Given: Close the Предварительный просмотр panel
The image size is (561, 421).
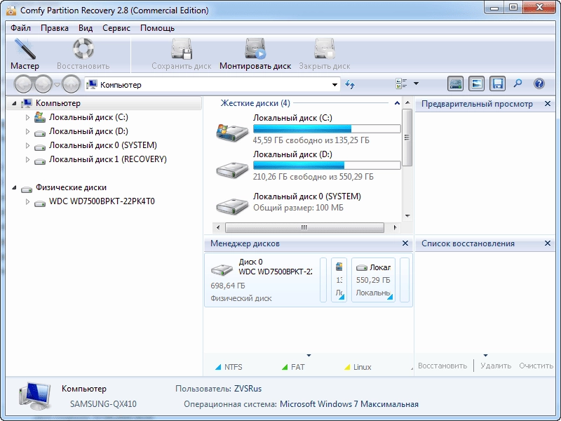Looking at the screenshot, I should pos(548,104).
